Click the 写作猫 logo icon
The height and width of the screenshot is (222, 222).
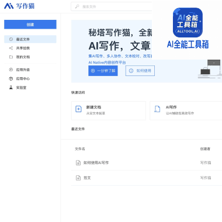(x=9, y=6)
